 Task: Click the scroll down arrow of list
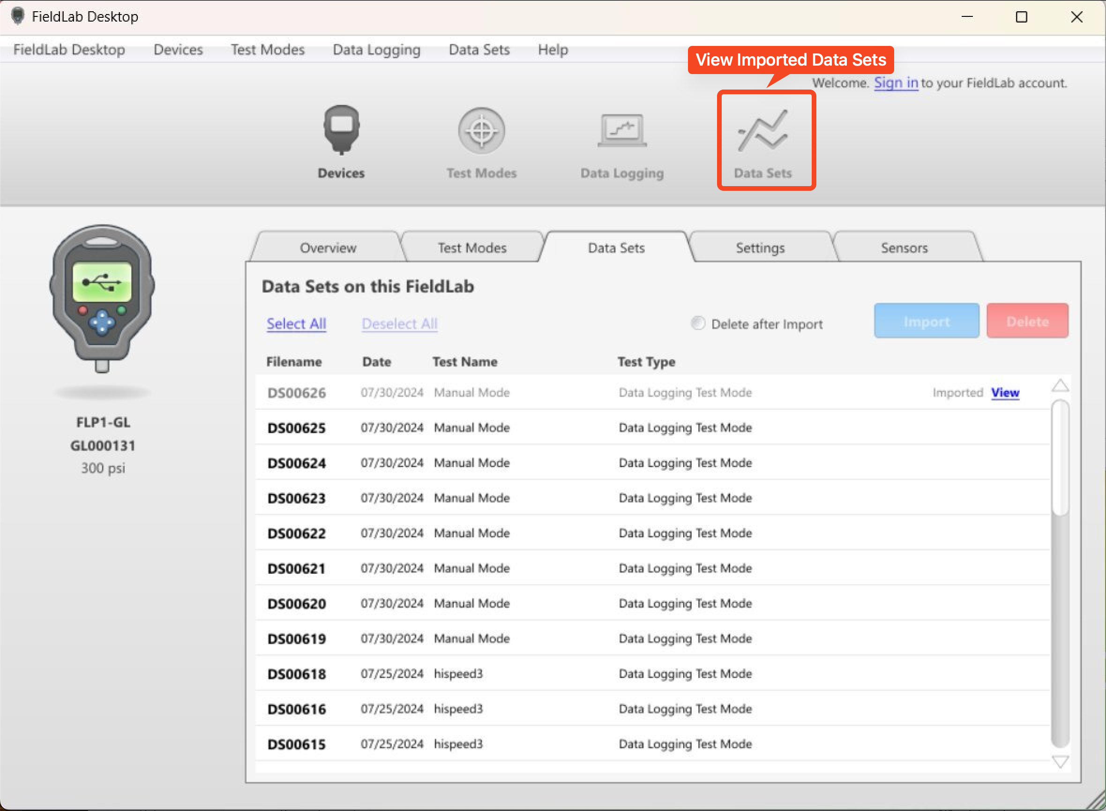1061,762
